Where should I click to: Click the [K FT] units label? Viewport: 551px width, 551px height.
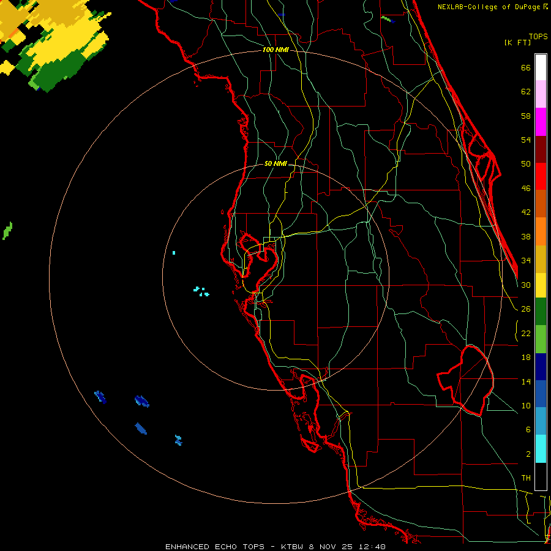point(517,42)
